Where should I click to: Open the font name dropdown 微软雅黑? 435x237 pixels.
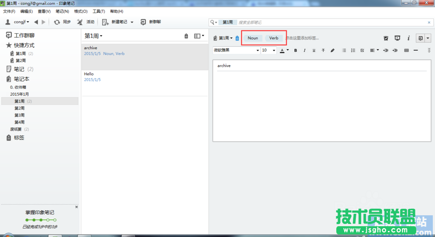pyautogui.click(x=236, y=50)
